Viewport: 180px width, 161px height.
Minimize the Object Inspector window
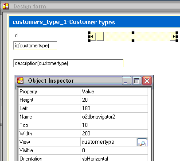tap(126, 80)
